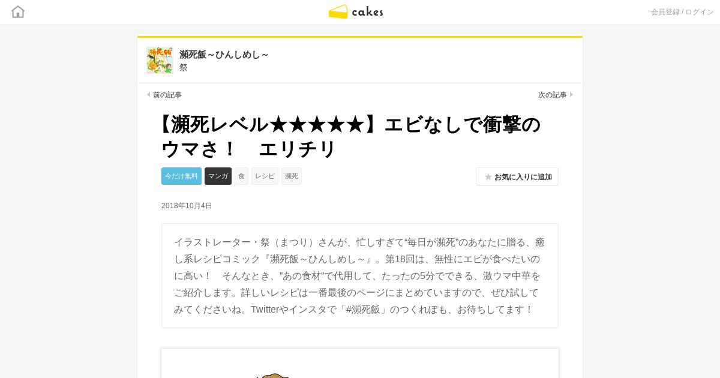Go to 次の記事

pos(553,95)
